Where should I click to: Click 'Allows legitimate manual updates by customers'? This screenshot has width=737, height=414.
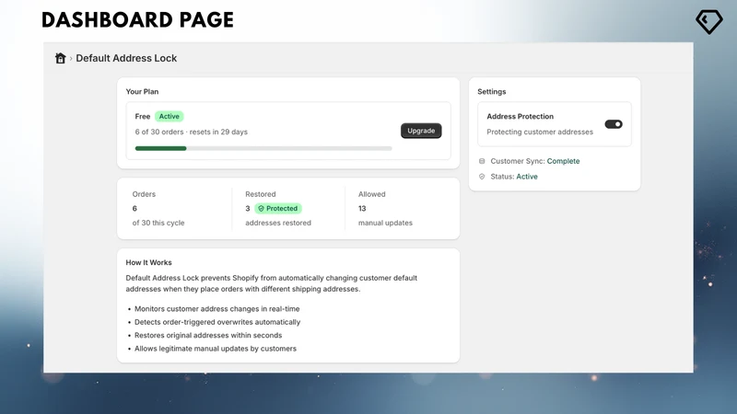[x=216, y=349]
